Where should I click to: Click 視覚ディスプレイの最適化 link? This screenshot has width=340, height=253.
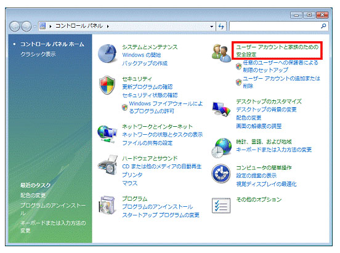(266, 184)
